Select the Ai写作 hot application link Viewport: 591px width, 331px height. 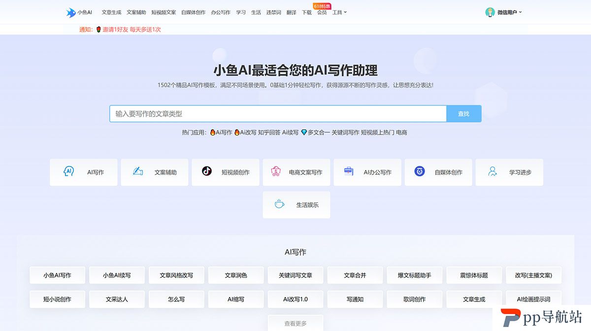(221, 132)
